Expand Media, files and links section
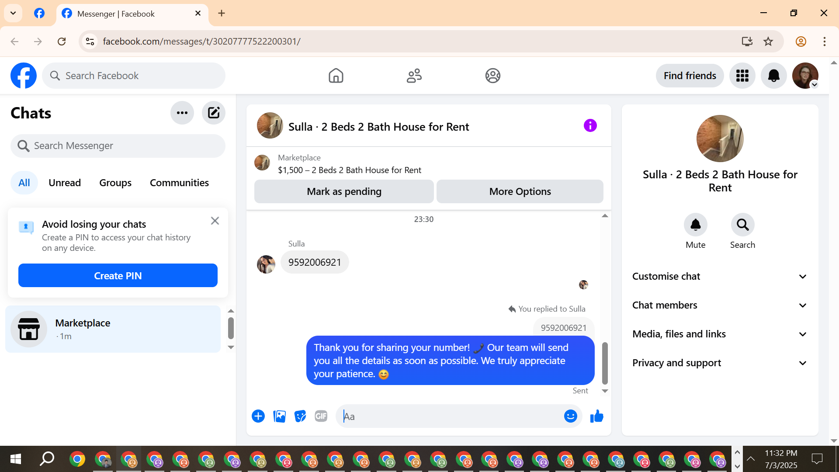839x472 pixels. point(720,334)
